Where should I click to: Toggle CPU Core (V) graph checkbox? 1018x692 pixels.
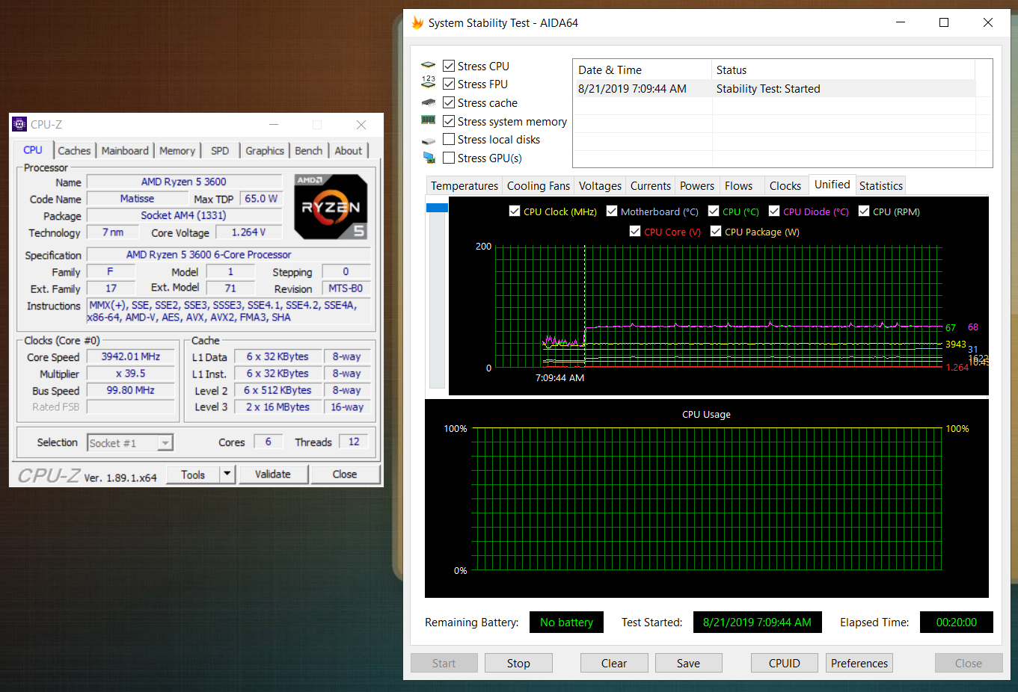[635, 231]
